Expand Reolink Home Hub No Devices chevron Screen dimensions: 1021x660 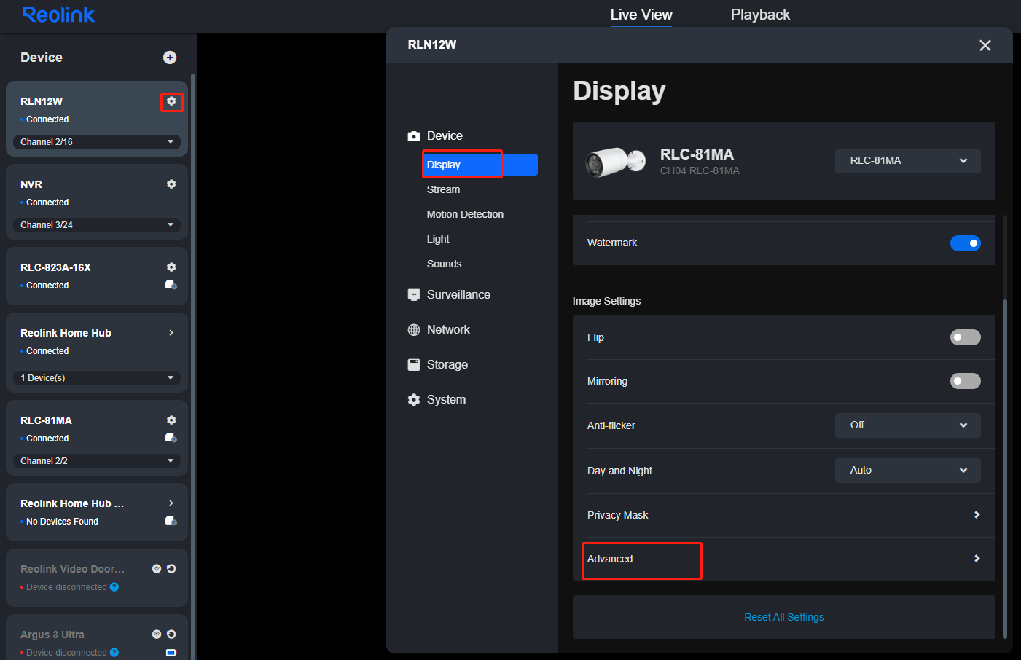click(171, 503)
